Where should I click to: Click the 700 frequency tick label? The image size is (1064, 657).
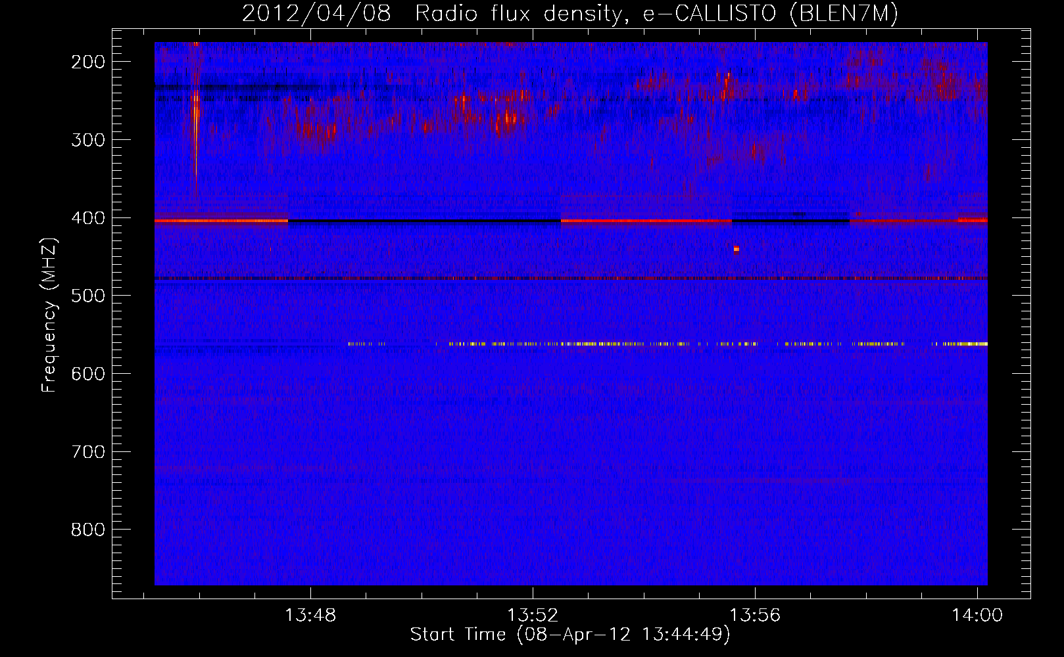tap(88, 452)
